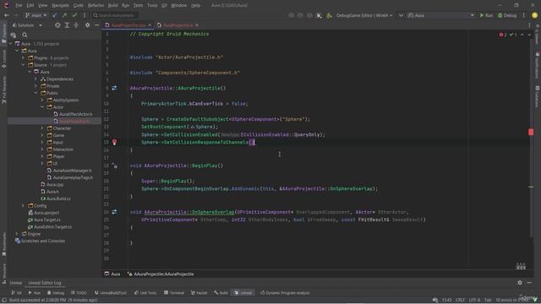Click the collapse all icon in Solution panel
This screenshot has width=541, height=304.
(76, 25)
